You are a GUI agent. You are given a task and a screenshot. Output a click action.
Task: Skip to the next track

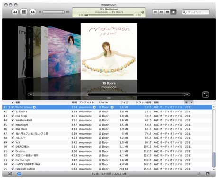click(33, 12)
